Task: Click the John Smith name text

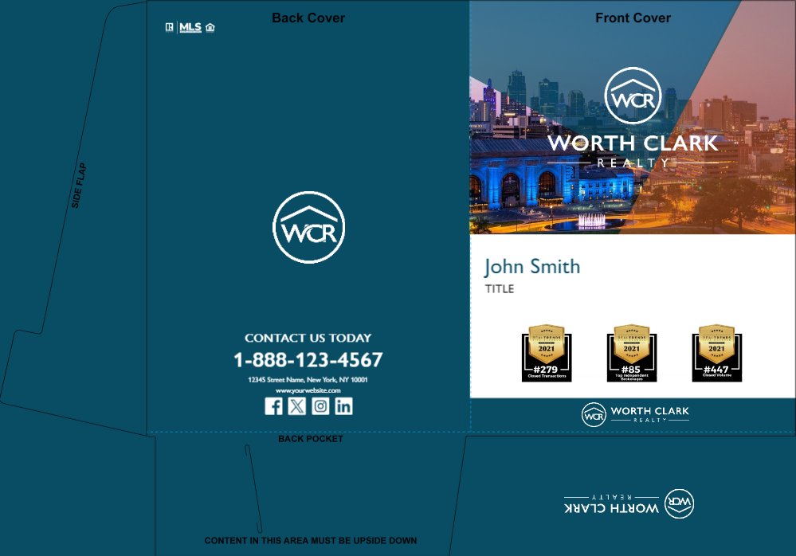Action: coord(532,267)
